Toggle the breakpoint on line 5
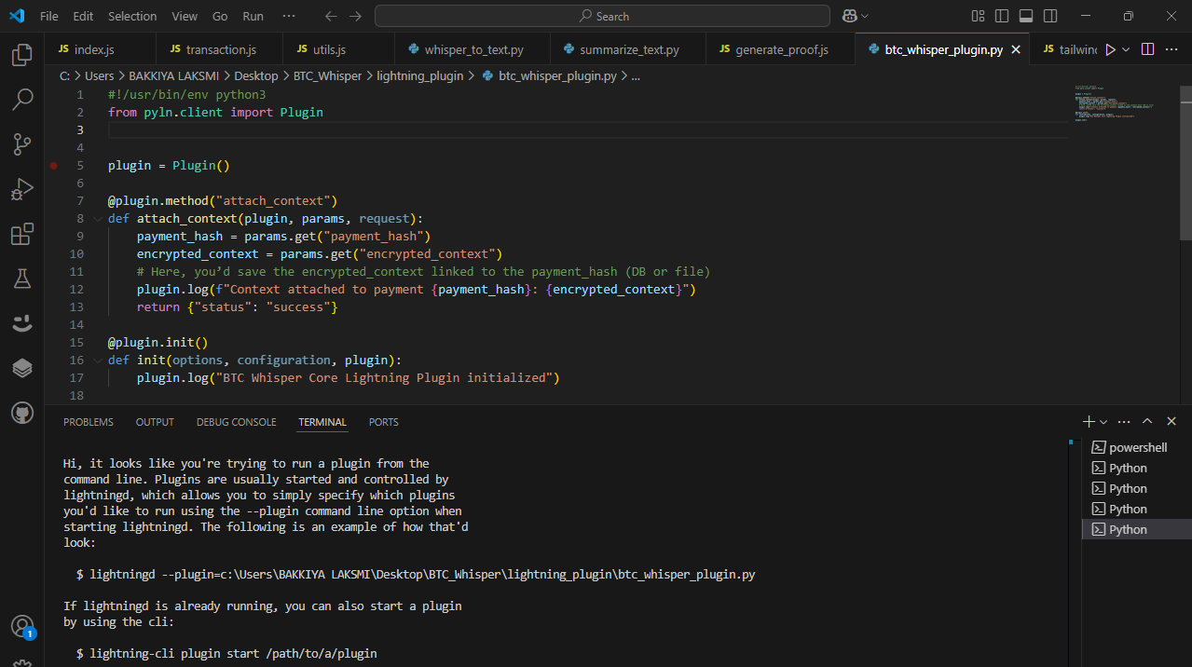 [x=53, y=166]
